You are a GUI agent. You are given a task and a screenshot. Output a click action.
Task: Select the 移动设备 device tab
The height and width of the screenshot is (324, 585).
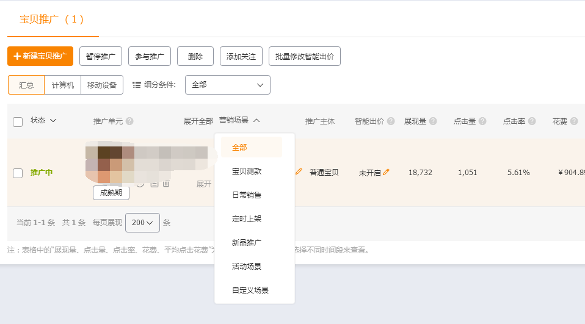pyautogui.click(x=102, y=85)
